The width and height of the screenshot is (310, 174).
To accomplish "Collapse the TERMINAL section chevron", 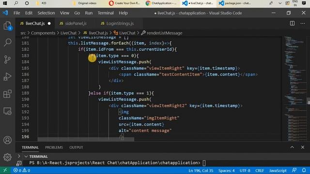I will tap(26, 157).
